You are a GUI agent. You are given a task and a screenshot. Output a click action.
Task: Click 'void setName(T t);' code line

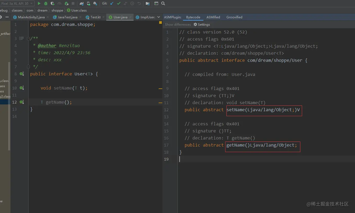[64, 88]
